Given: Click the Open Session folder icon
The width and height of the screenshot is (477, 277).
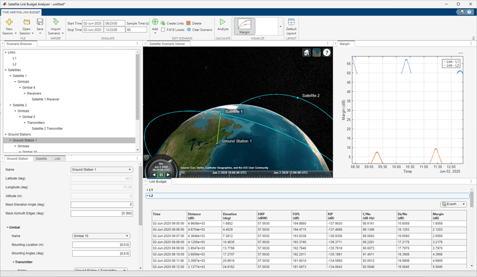Looking at the screenshot, I should pos(26,22).
